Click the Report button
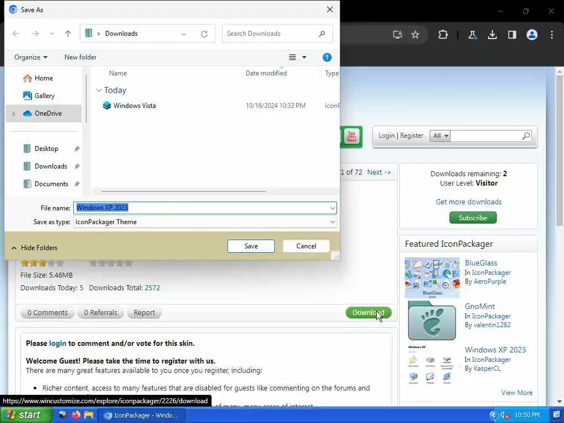 coord(144,313)
